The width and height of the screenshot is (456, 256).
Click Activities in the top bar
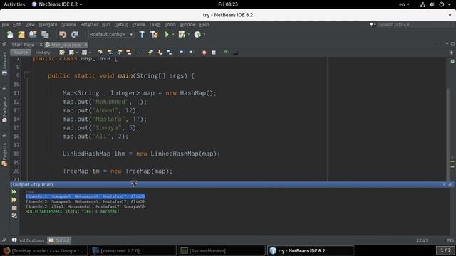pyautogui.click(x=14, y=4)
